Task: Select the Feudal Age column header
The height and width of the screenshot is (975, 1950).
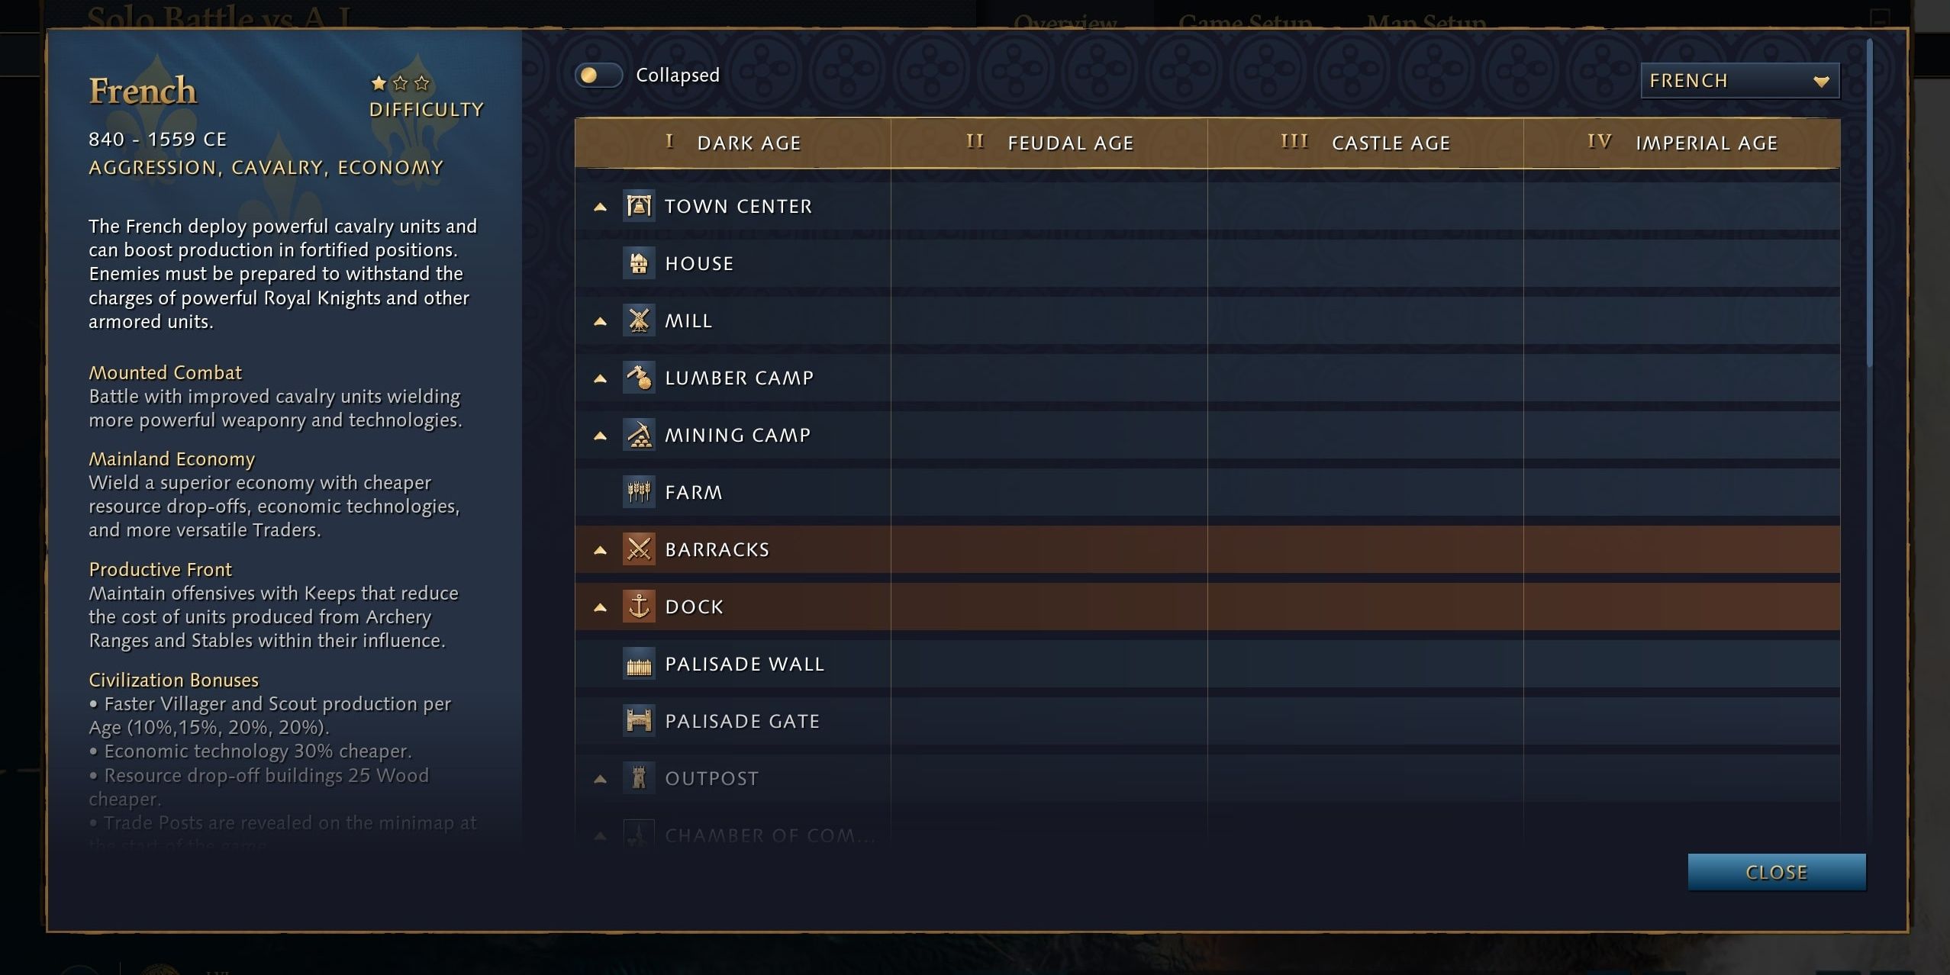Action: [1049, 143]
